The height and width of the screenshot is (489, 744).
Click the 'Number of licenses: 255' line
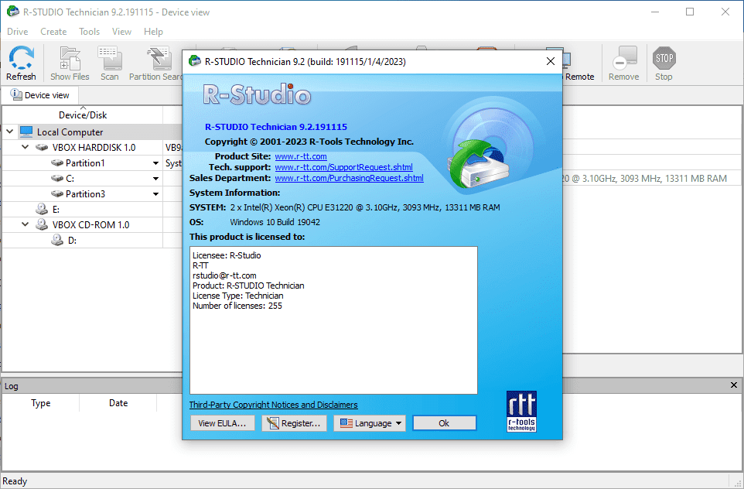(237, 306)
